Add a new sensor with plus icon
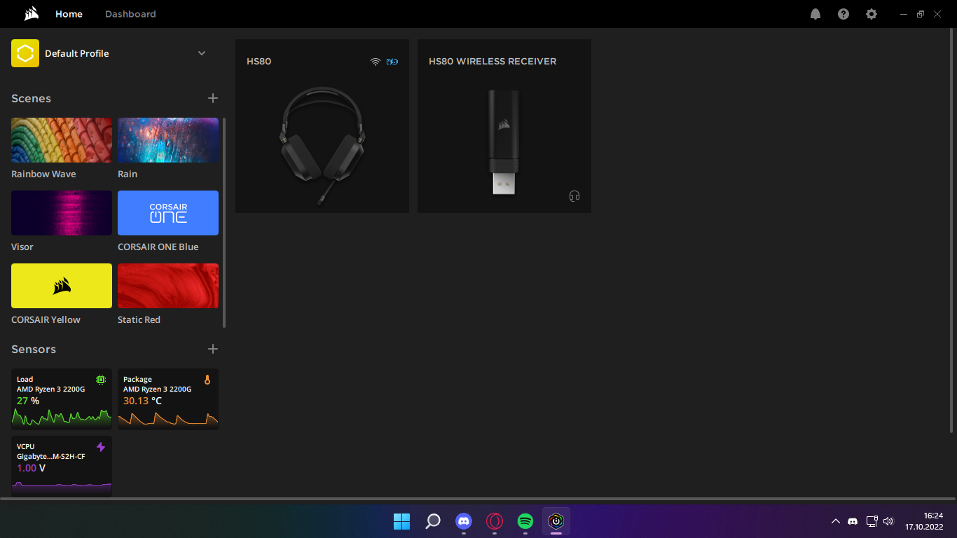Screen dimensions: 957x538 (x=213, y=349)
